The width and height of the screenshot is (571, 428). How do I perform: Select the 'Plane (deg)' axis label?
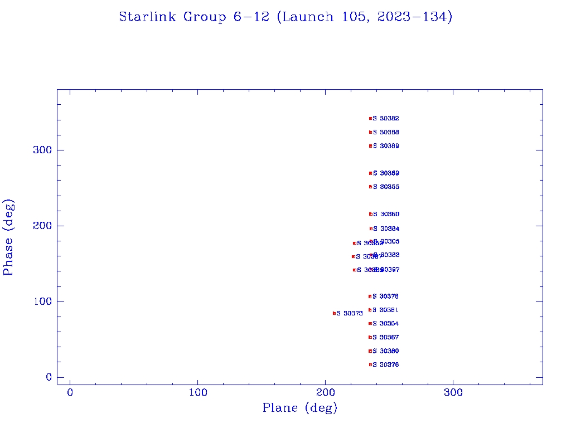click(x=300, y=407)
